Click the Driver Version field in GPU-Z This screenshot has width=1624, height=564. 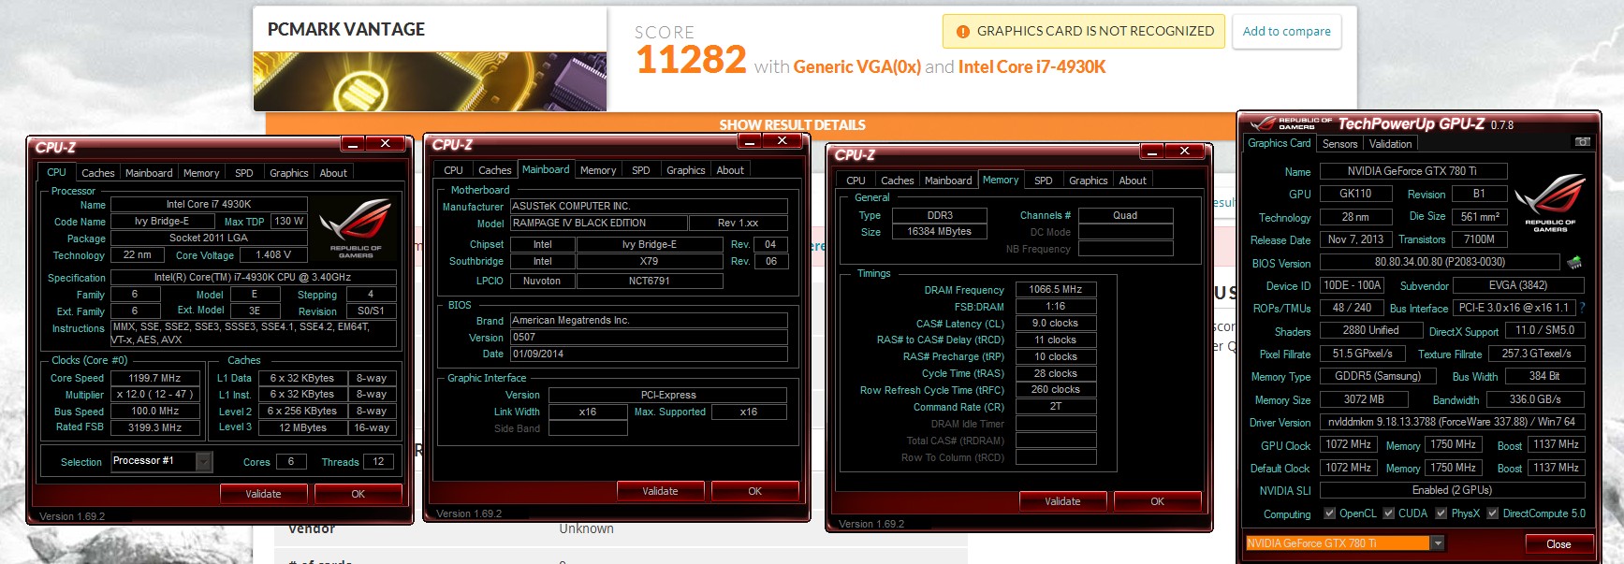click(x=1452, y=422)
